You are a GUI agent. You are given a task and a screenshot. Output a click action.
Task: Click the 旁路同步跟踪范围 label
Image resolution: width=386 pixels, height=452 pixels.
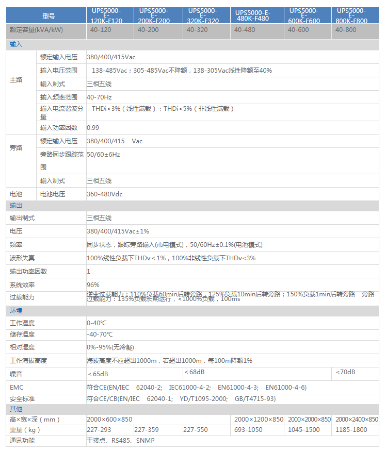[x=61, y=161]
